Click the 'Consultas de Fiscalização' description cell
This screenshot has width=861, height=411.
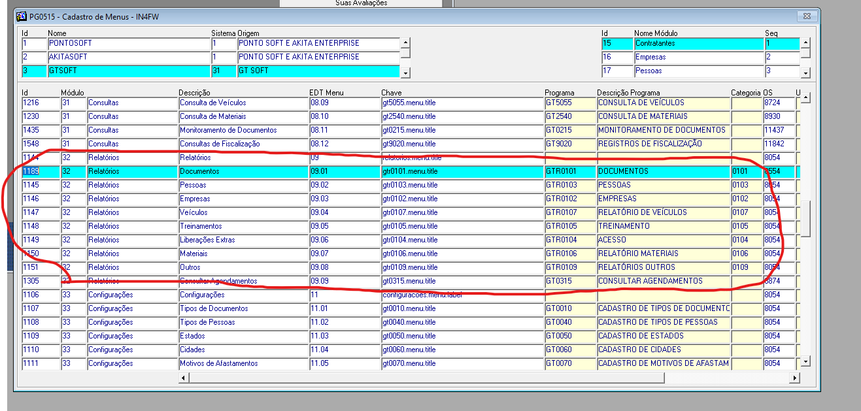pyautogui.click(x=243, y=144)
